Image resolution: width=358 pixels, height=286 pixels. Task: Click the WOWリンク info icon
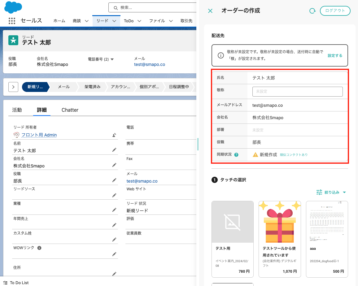click(x=39, y=248)
